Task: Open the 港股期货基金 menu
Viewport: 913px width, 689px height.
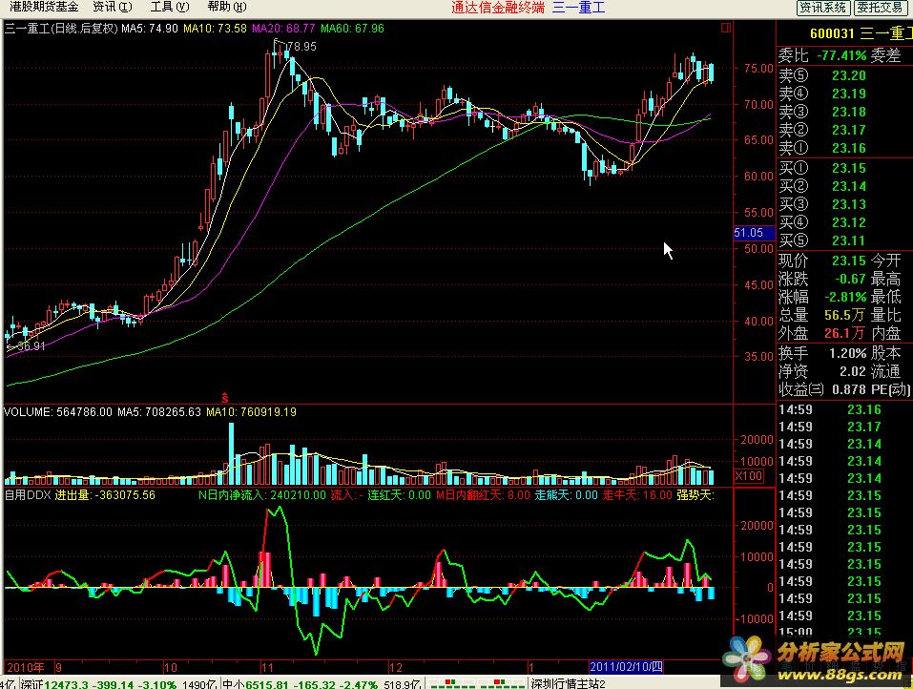Action: pyautogui.click(x=44, y=7)
